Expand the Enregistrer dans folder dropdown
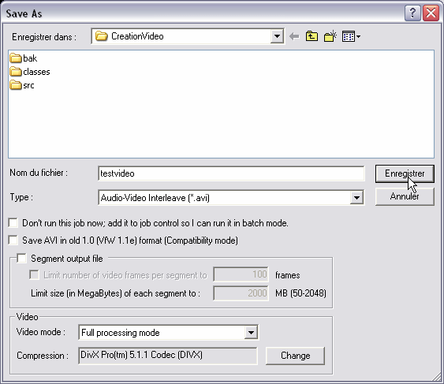444x384 pixels. click(x=277, y=36)
